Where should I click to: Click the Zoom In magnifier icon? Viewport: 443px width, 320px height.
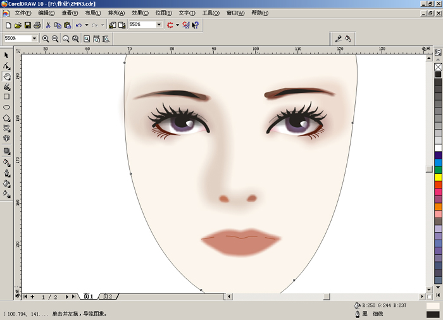tap(46, 39)
